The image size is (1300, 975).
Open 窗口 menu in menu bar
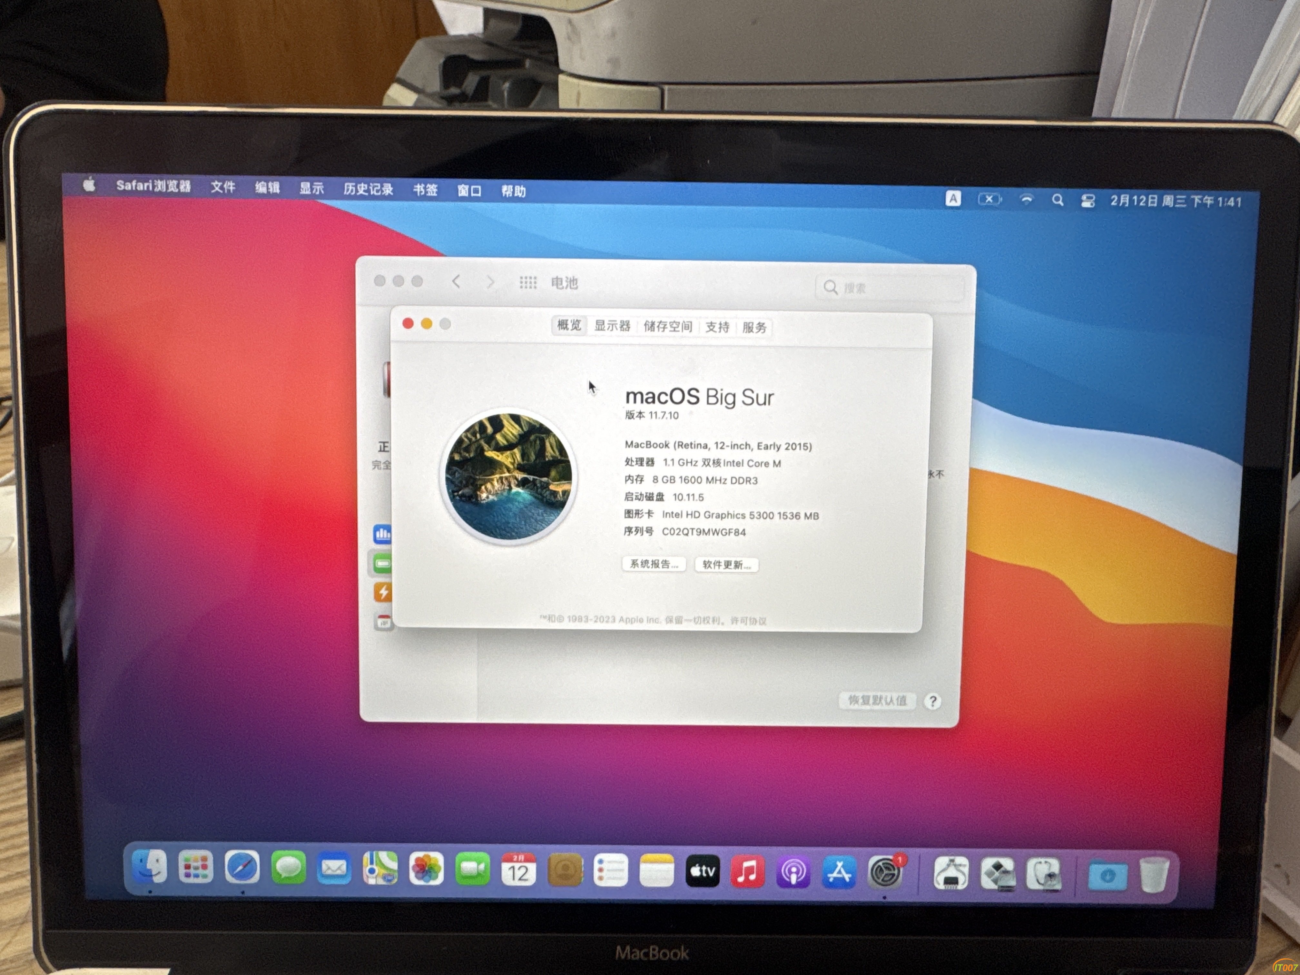pos(469,191)
